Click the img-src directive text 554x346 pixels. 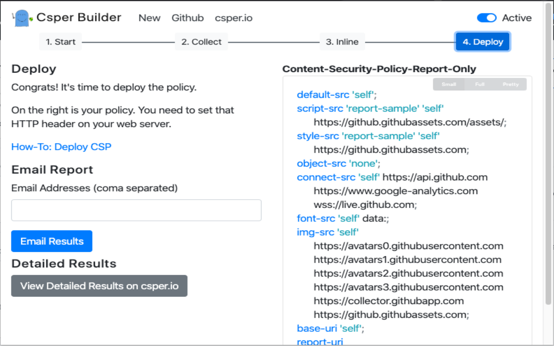(316, 232)
